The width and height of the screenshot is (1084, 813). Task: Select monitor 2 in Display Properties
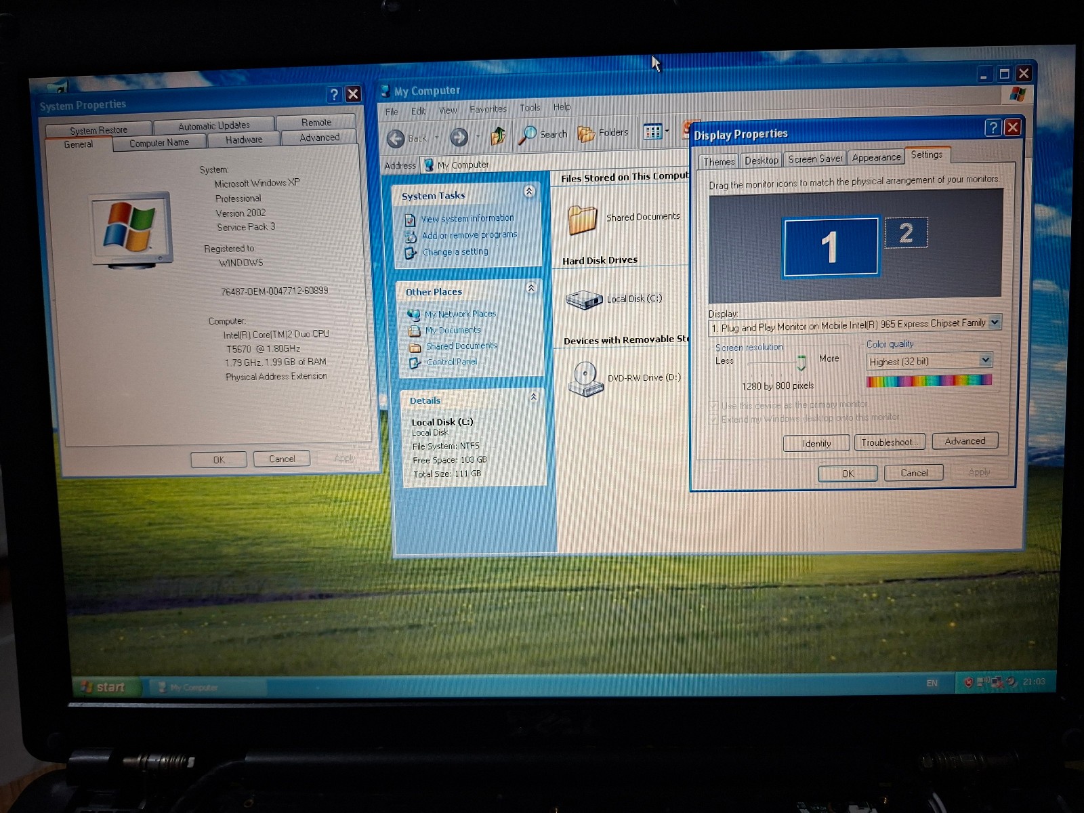pos(906,233)
